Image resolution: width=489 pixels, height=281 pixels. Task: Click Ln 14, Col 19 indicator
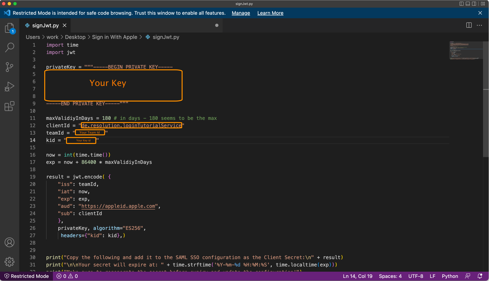tap(357, 276)
